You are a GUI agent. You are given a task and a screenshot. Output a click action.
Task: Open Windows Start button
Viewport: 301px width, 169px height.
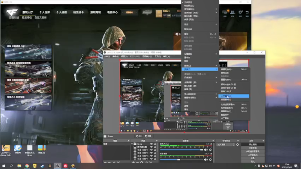pyautogui.click(x=4, y=166)
